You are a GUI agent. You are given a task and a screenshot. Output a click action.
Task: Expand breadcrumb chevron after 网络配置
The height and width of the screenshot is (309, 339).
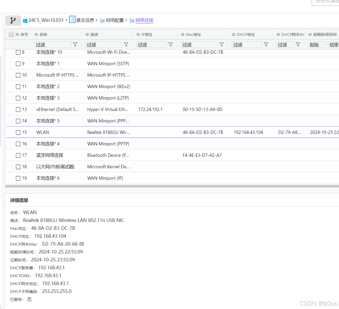(126, 20)
